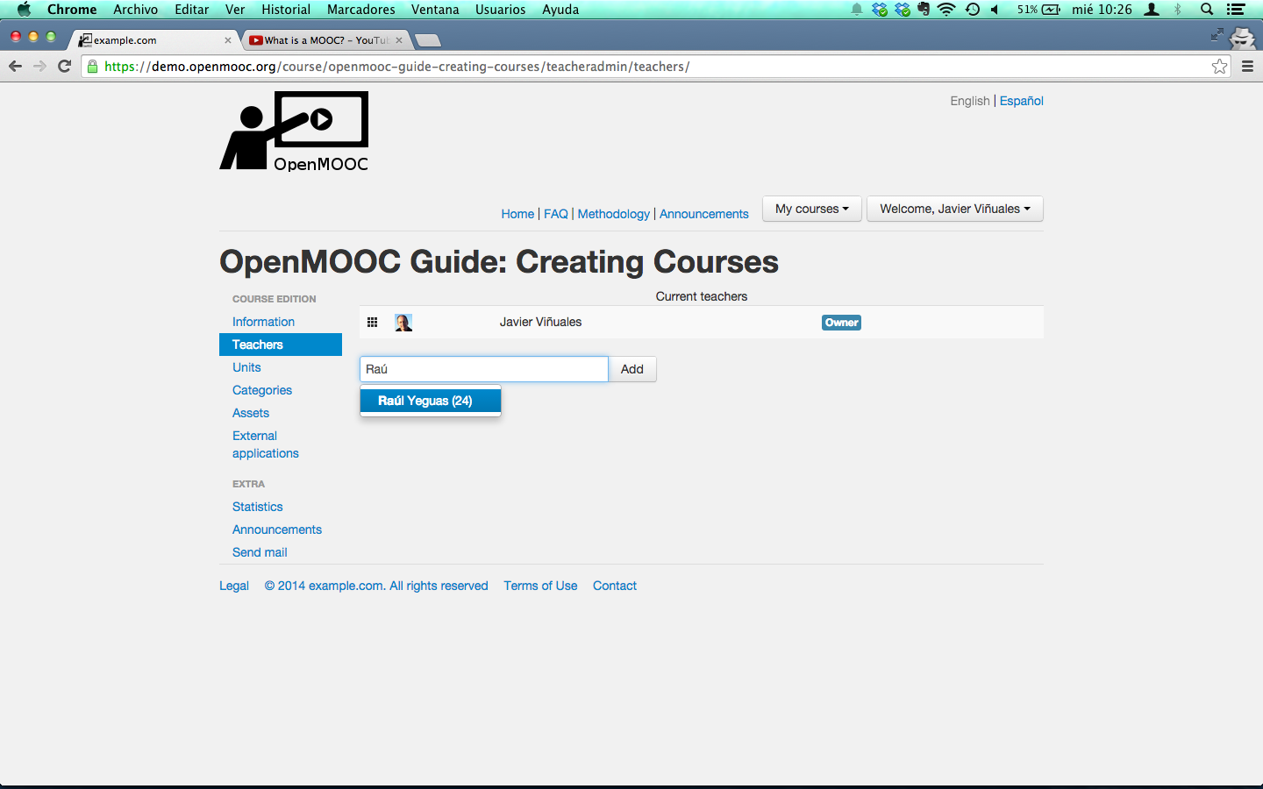The width and height of the screenshot is (1263, 789).
Task: Click the Legal footer link
Action: pyautogui.click(x=234, y=586)
